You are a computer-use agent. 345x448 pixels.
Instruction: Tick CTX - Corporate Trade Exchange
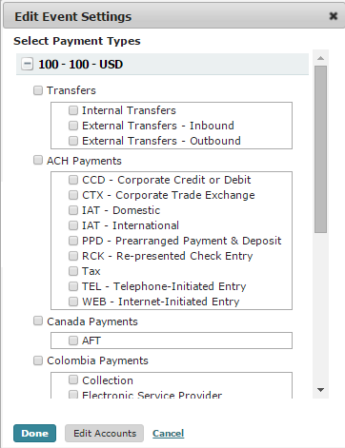(73, 195)
